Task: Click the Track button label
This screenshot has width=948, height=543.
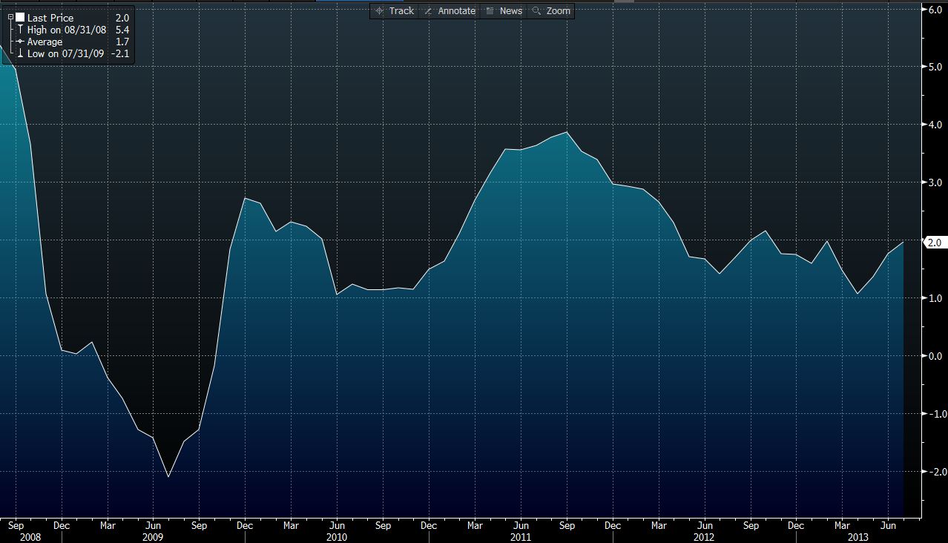Action: tap(401, 11)
